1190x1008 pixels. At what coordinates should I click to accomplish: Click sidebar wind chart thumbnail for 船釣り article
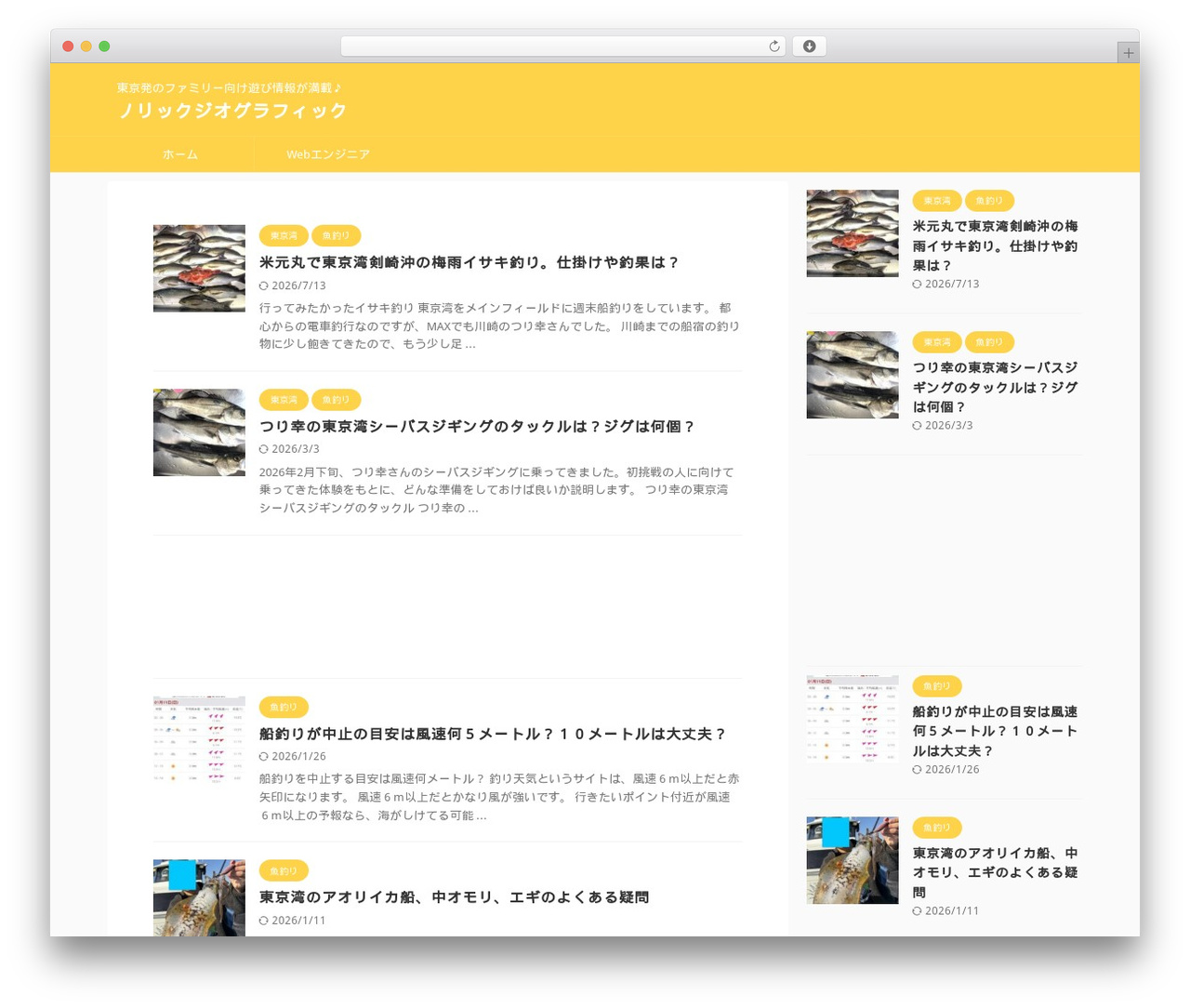coord(853,719)
